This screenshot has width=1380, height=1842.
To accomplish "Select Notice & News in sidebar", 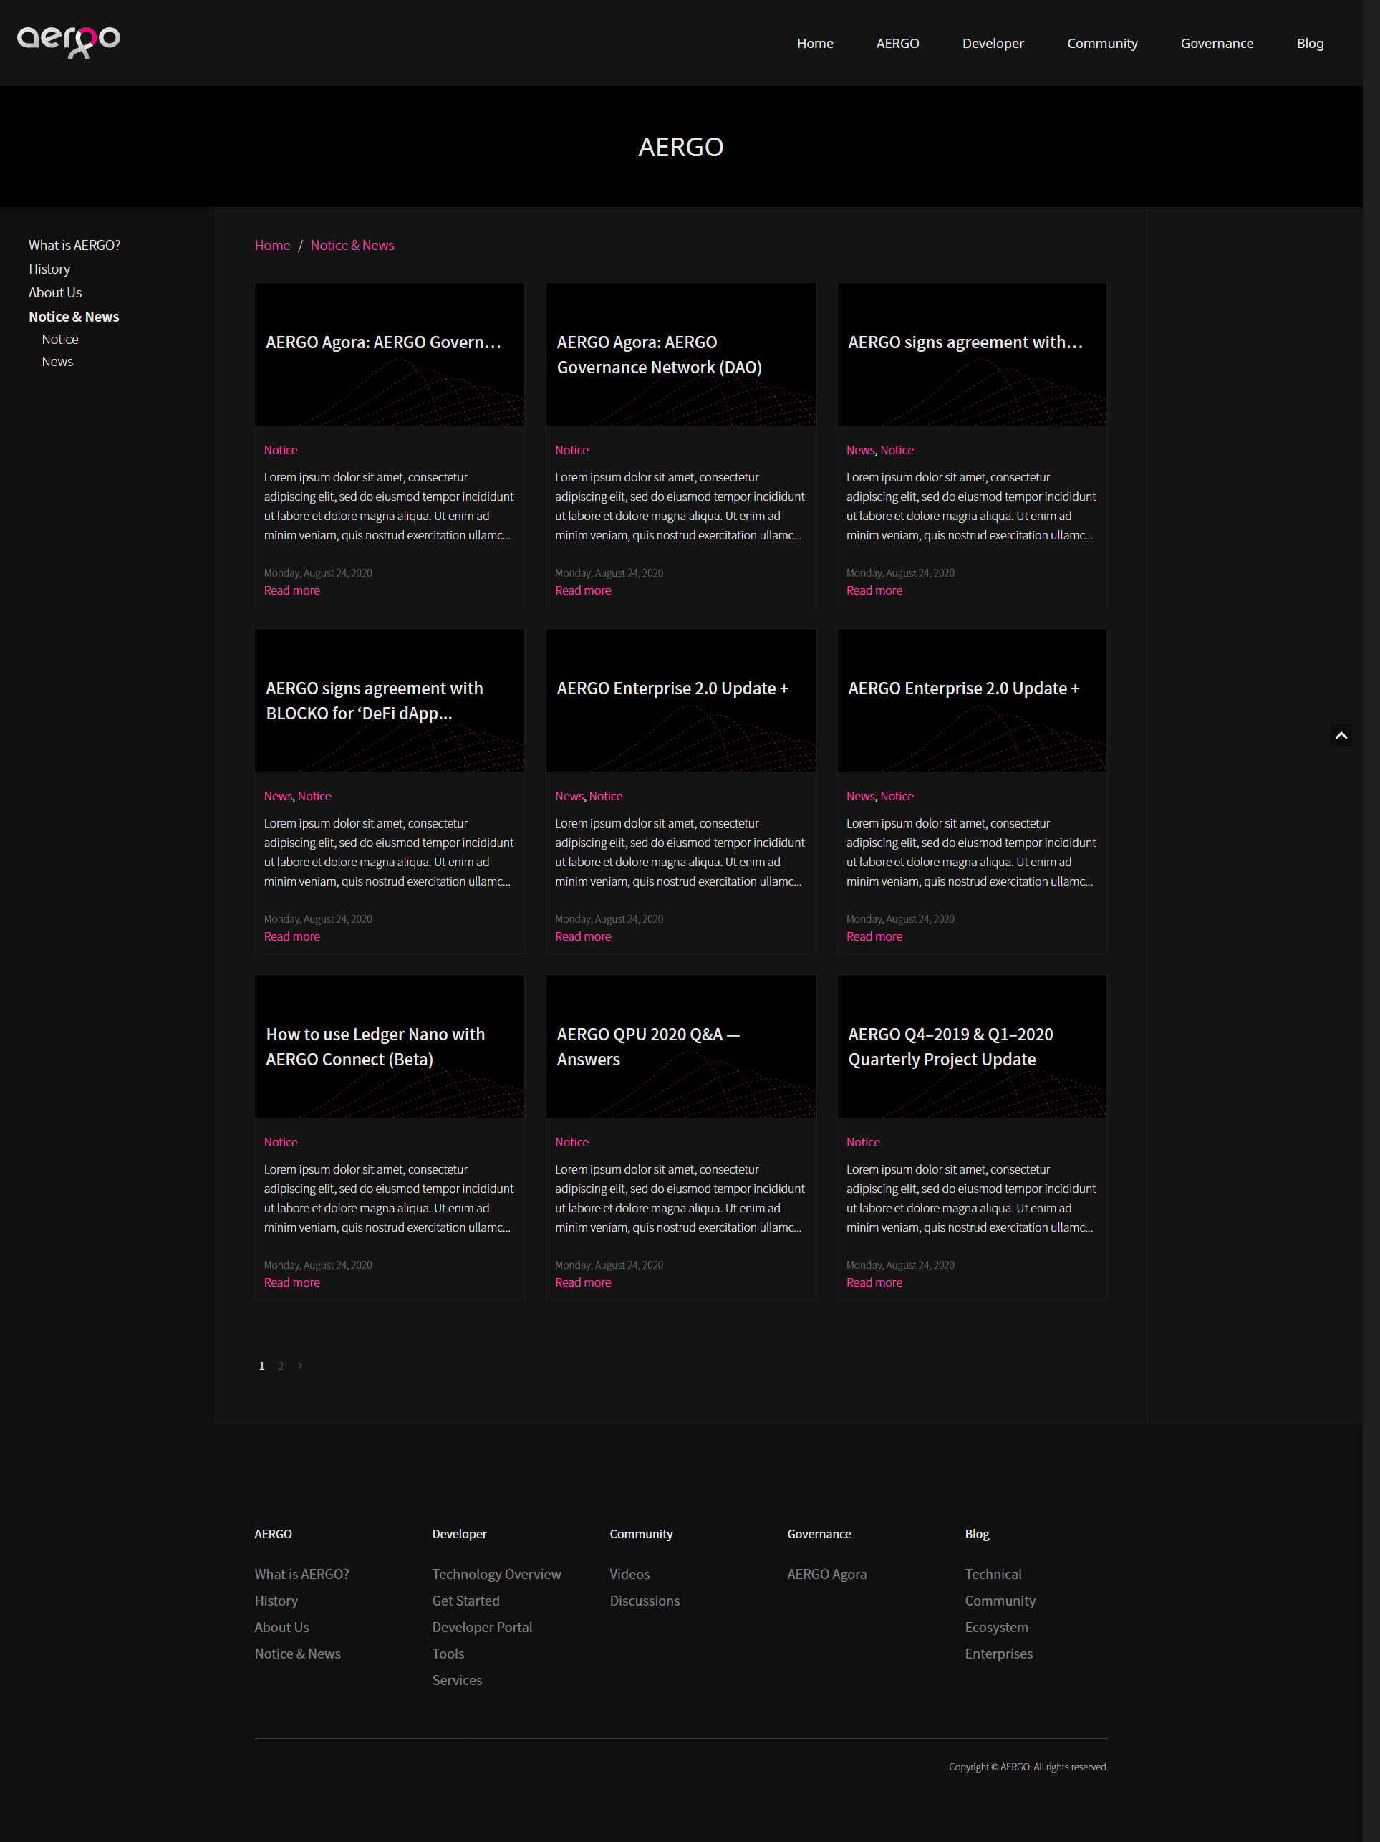I will click(73, 317).
